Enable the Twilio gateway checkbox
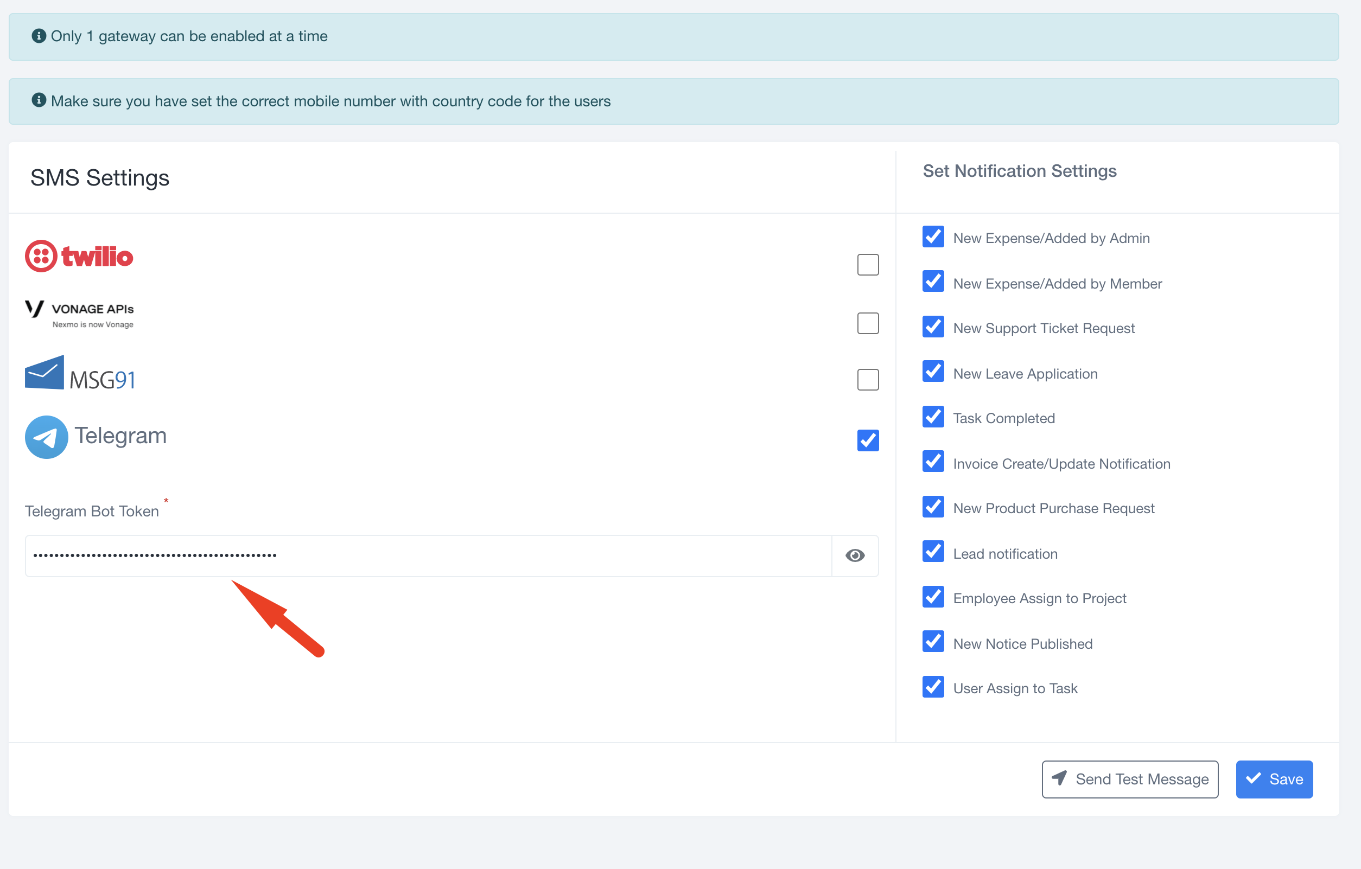Viewport: 1361px width, 869px height. click(868, 264)
